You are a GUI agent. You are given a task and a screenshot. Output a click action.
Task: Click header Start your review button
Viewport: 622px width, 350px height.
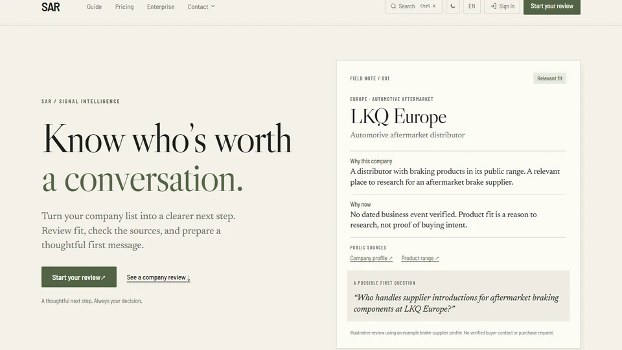[552, 6]
